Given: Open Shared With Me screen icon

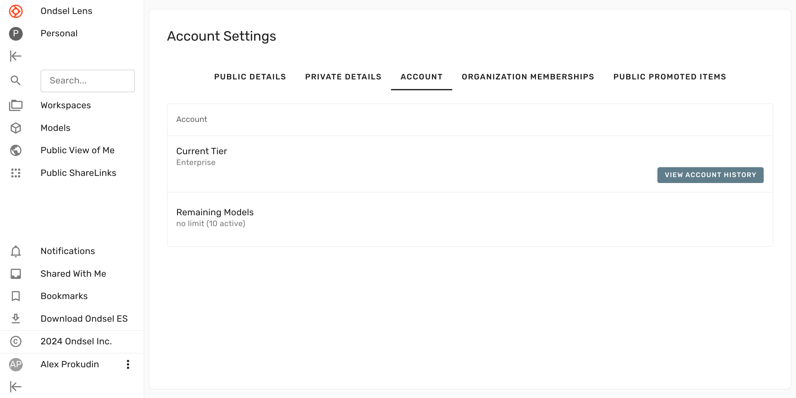Looking at the screenshot, I should (x=16, y=274).
